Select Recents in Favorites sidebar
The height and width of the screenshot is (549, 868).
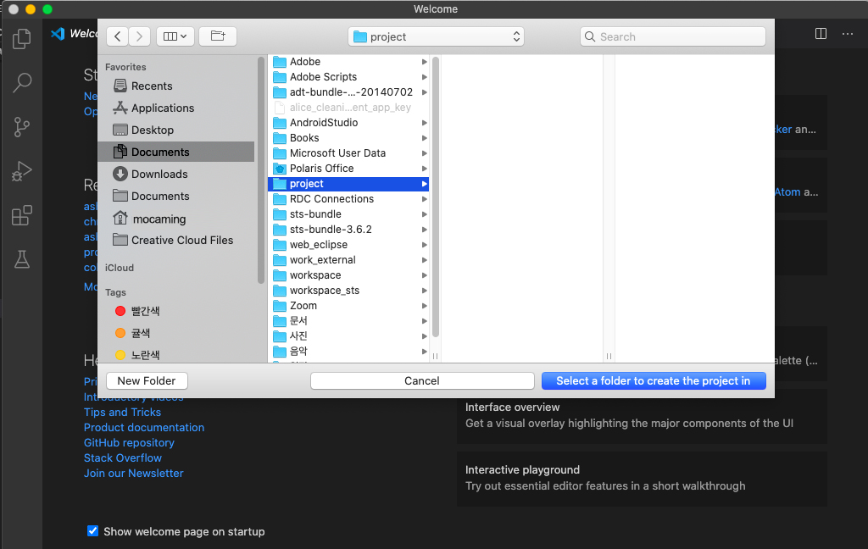point(176,86)
